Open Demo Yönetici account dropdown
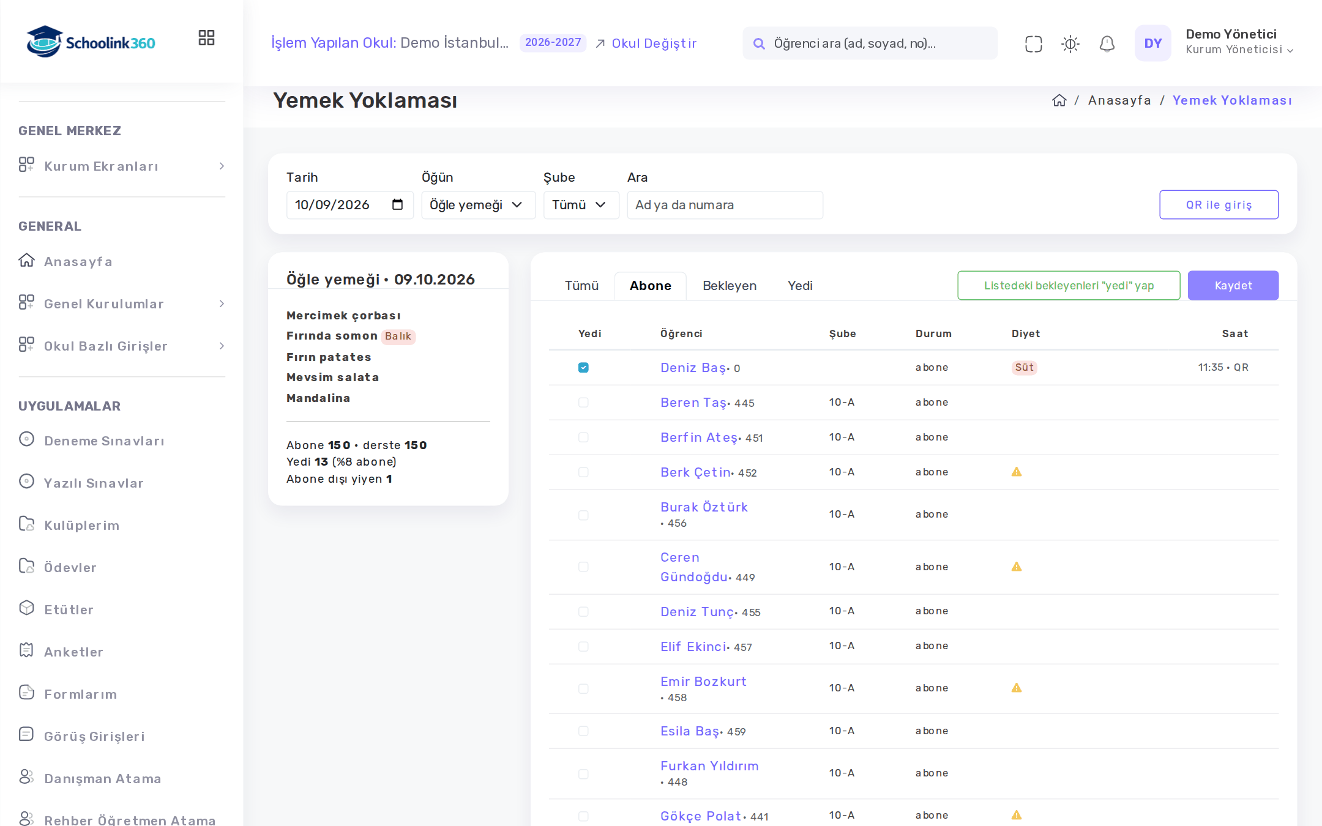The height and width of the screenshot is (826, 1322). click(1239, 42)
